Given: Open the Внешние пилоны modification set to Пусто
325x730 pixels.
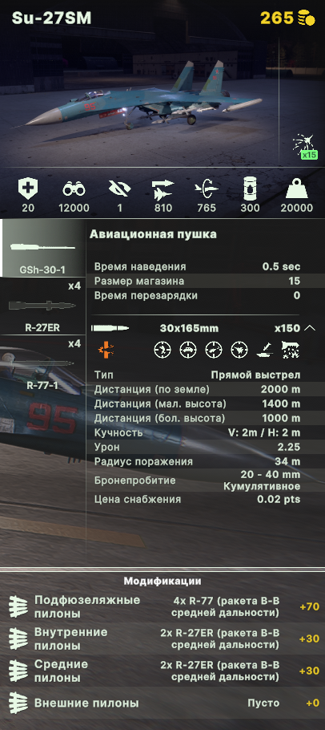Looking at the screenshot, I should tap(162, 703).
